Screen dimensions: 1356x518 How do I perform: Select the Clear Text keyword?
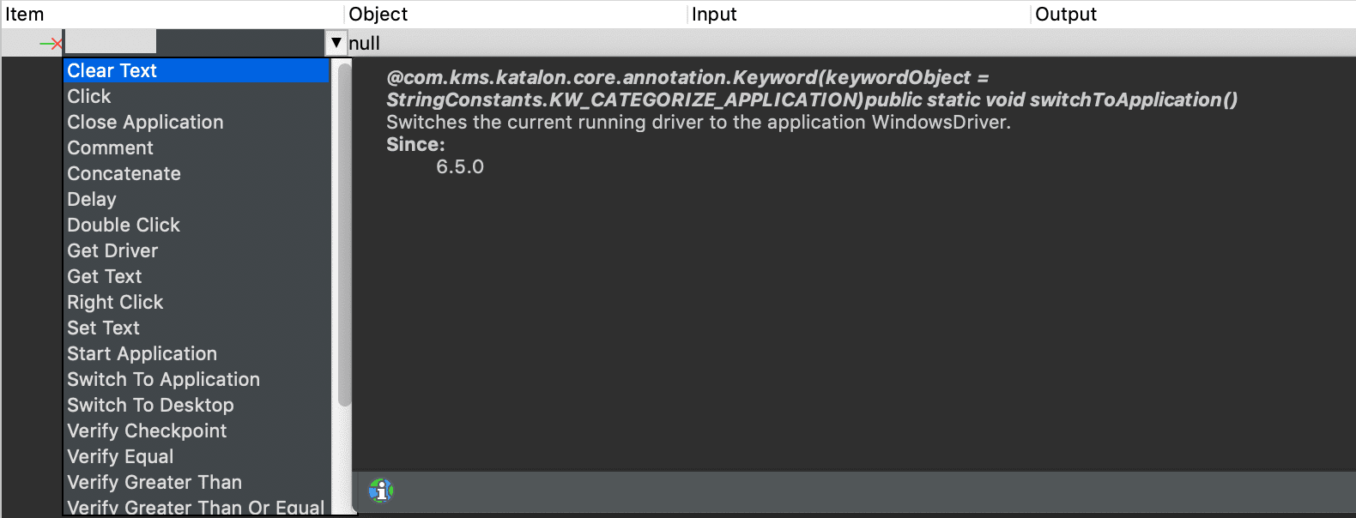[x=112, y=70]
